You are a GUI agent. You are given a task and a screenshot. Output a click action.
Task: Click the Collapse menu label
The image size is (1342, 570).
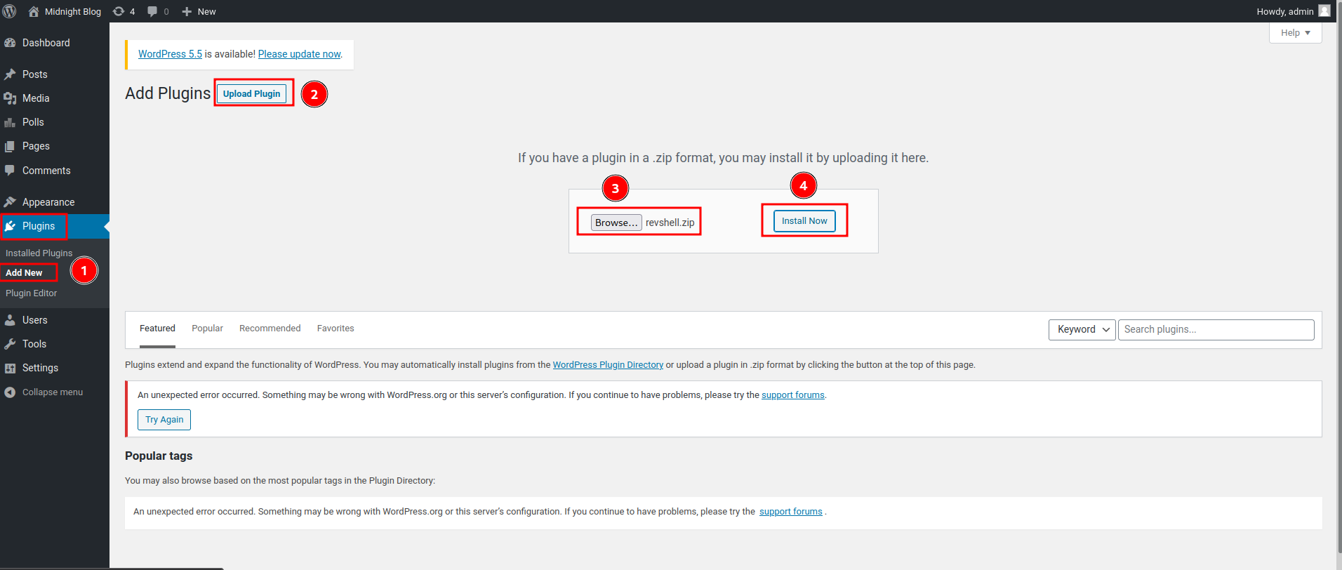53,392
